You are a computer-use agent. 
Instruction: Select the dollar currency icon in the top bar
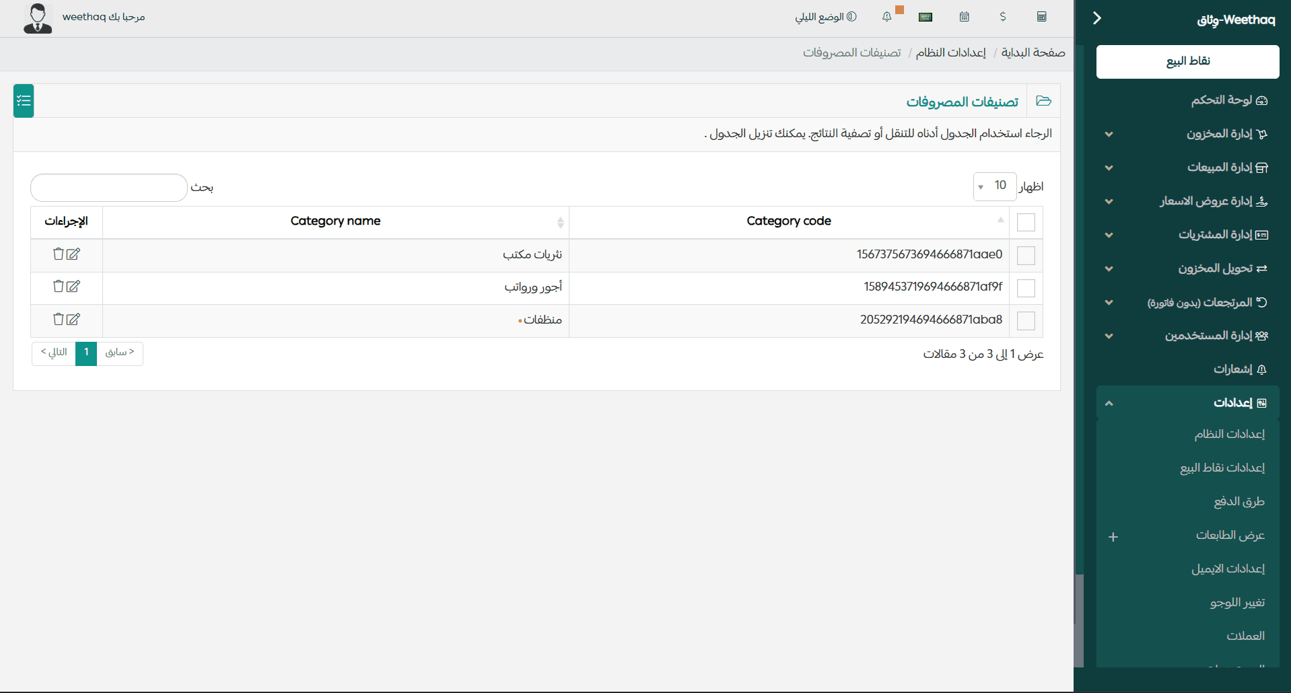(1003, 16)
